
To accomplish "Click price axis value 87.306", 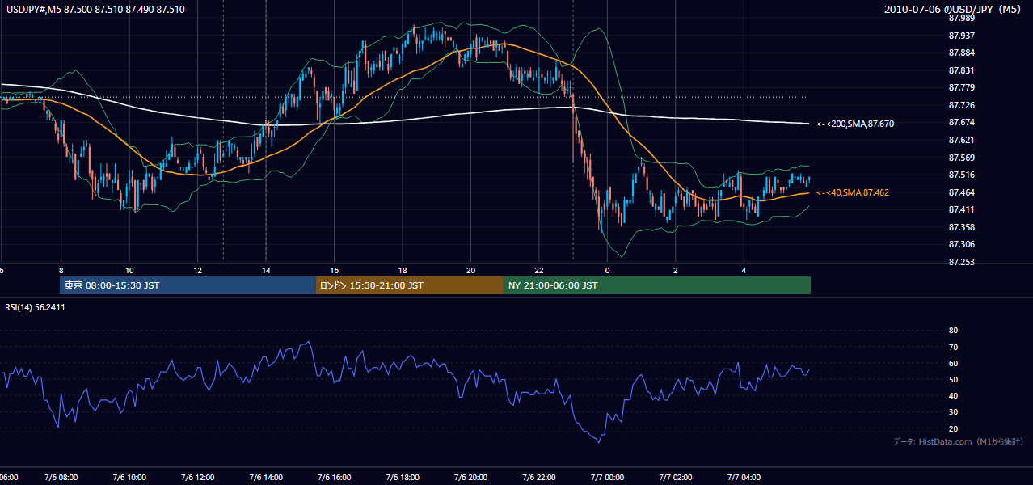I will 961,244.
